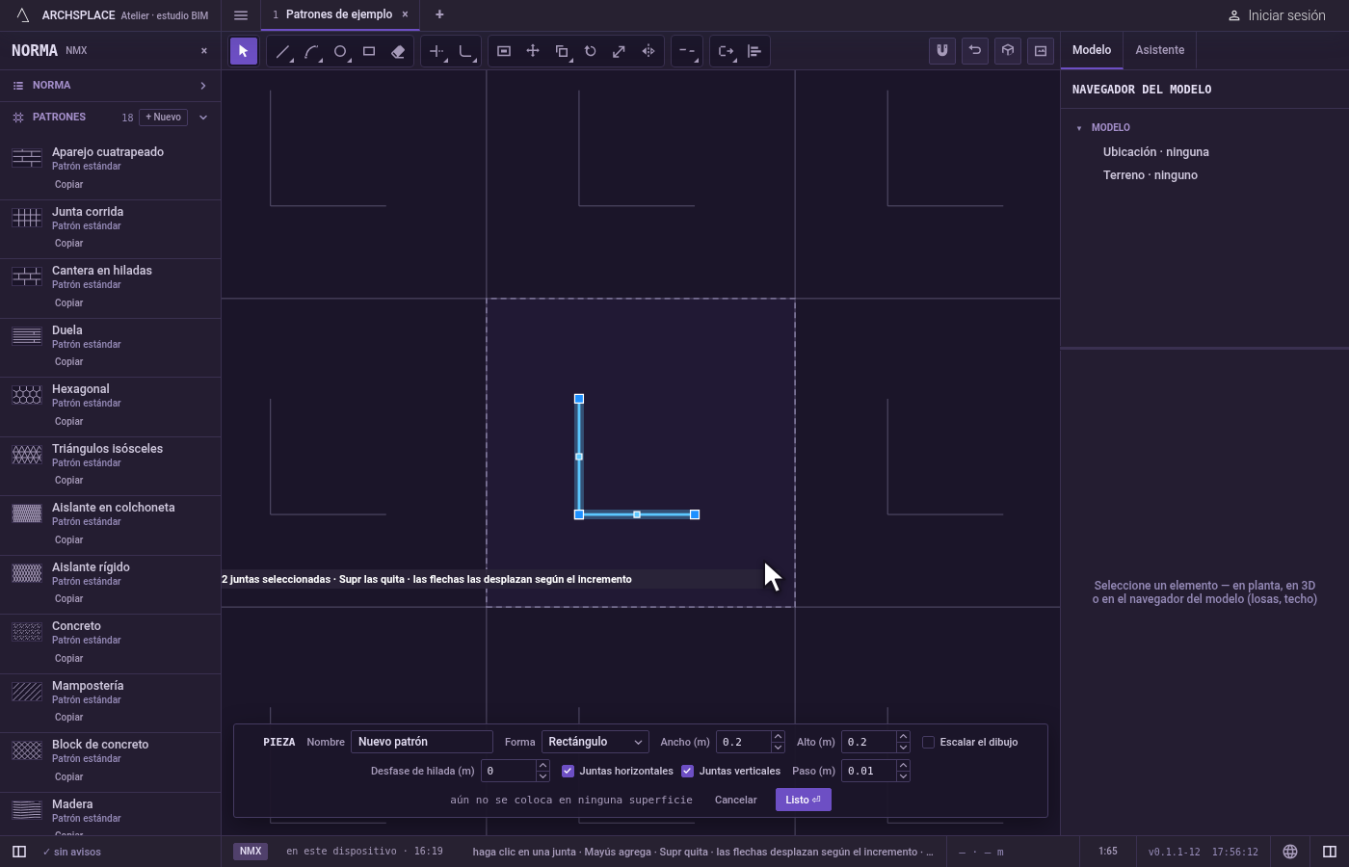Screen dimensions: 1349x867
Task: Open the hamburger menu
Action: pos(241,14)
